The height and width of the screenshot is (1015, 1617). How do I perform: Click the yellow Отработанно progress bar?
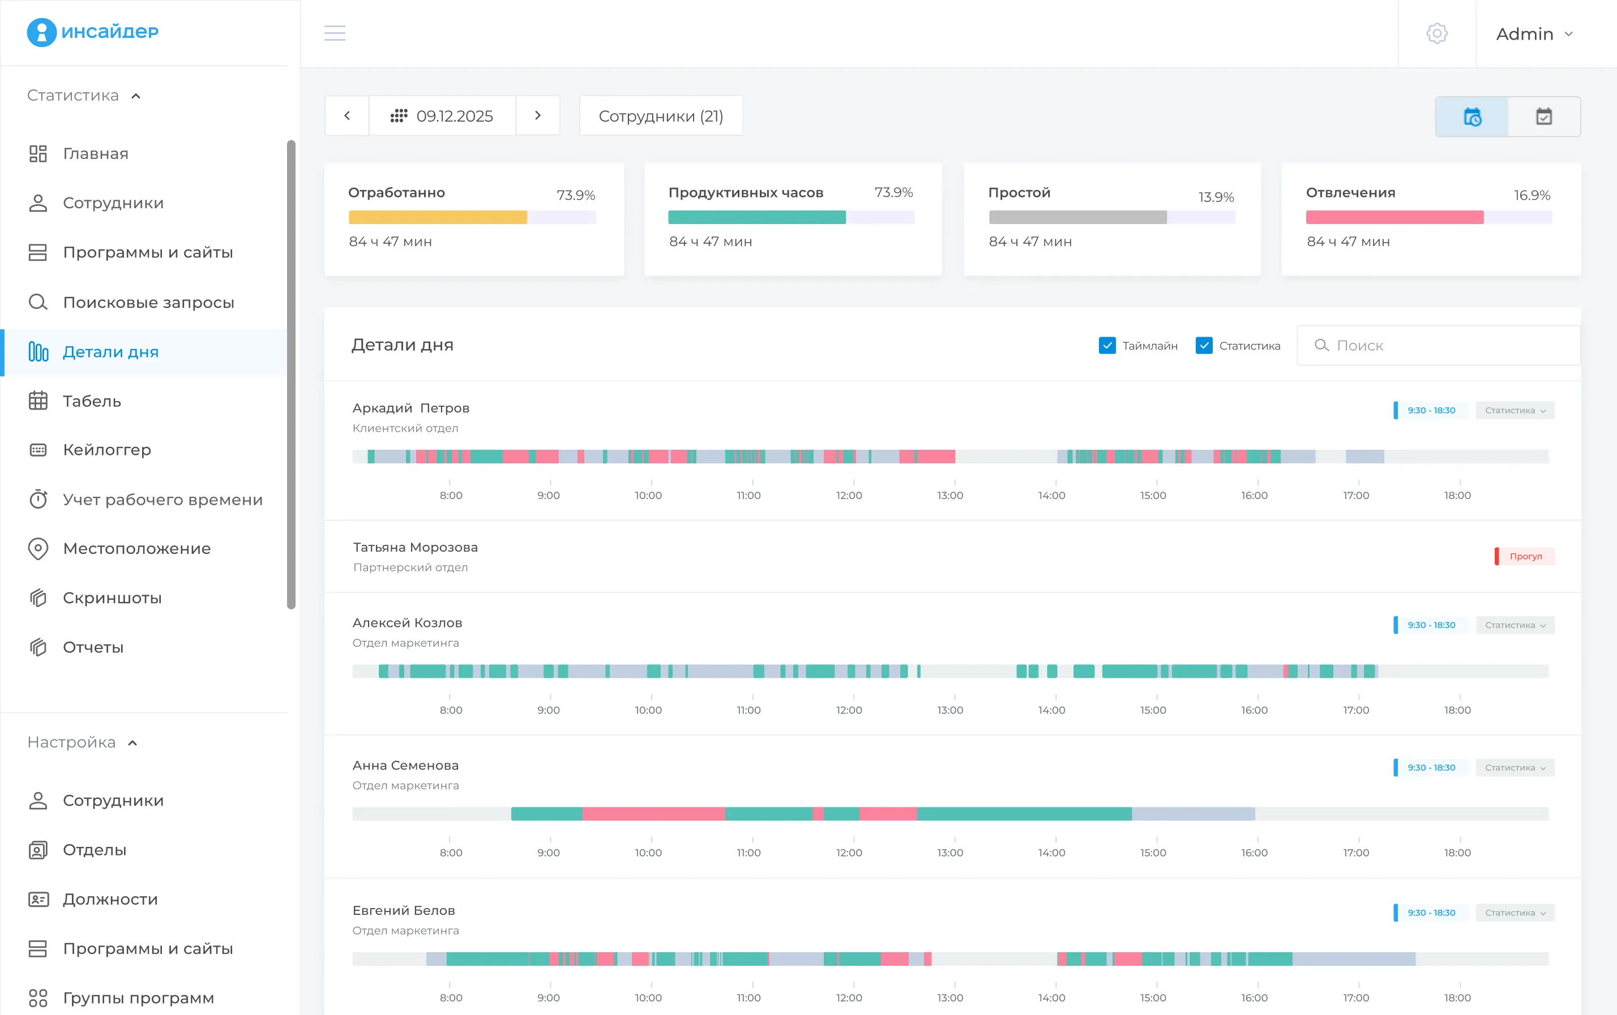pyautogui.click(x=438, y=217)
